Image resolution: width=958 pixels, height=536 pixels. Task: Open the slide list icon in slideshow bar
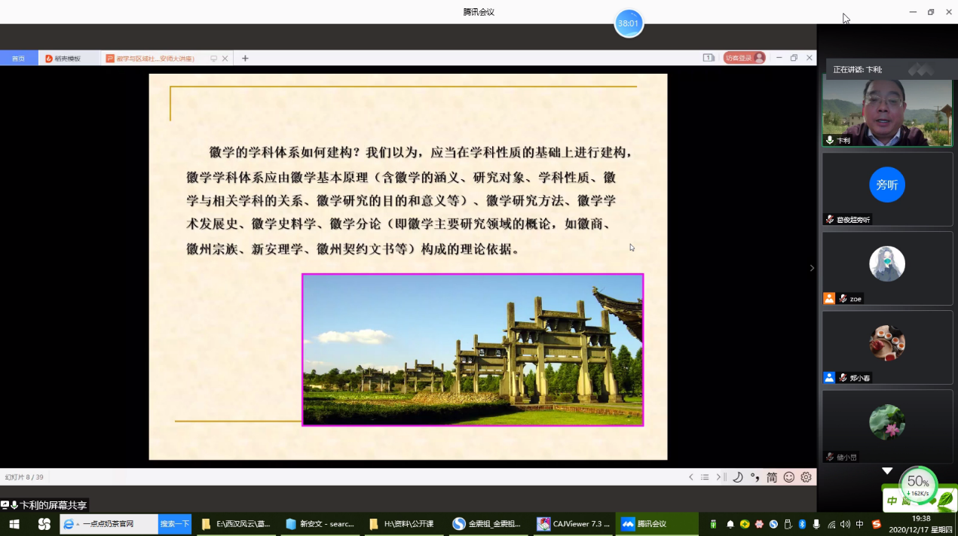(x=705, y=477)
